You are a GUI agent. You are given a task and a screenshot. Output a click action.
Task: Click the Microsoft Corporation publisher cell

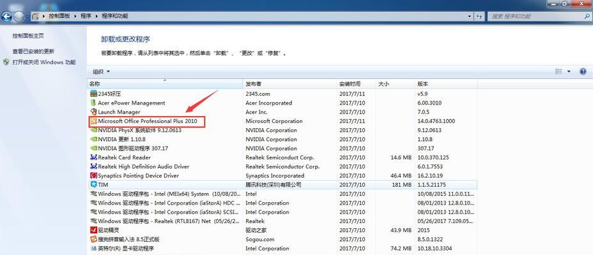coord(274,121)
